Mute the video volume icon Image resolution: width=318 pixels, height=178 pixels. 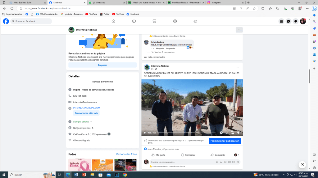(x=238, y=133)
